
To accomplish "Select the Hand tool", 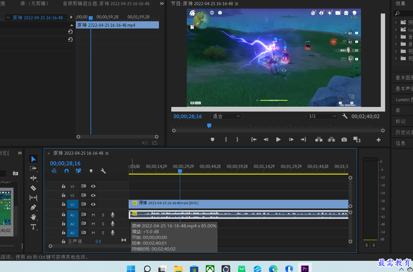I will pos(33,217).
